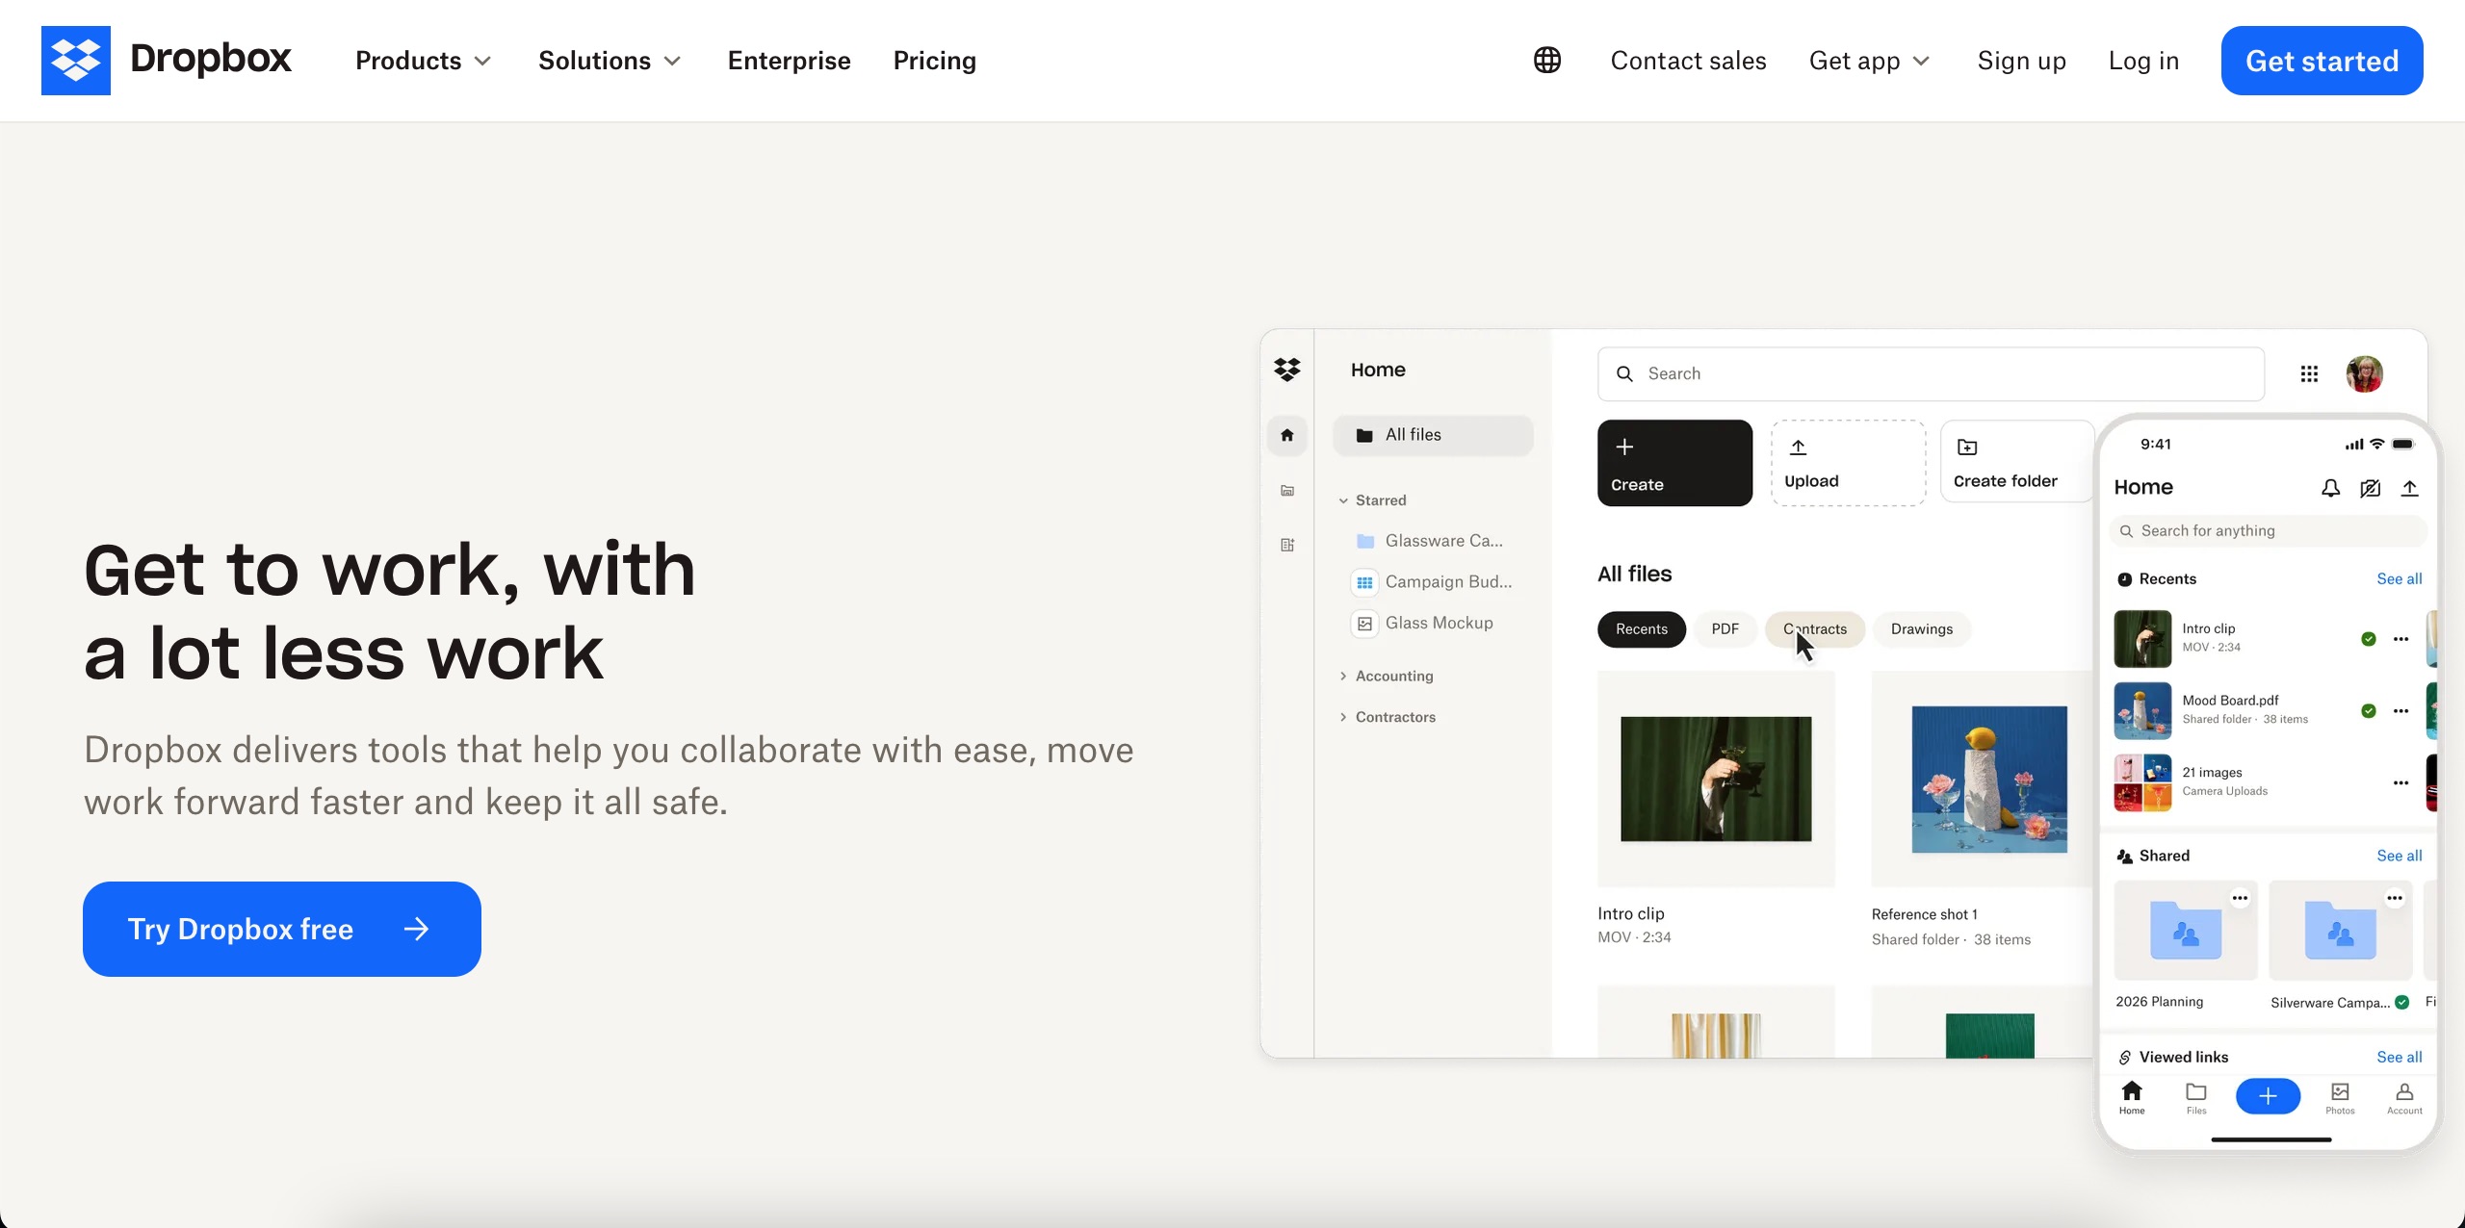
Task: Click Search for anything field in phone
Action: (x=2268, y=531)
